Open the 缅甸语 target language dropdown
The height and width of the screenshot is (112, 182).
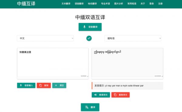pyautogui.click(x=133, y=38)
